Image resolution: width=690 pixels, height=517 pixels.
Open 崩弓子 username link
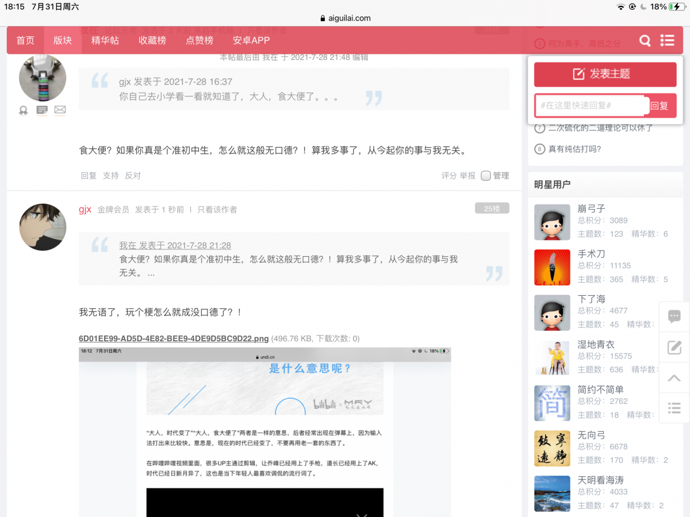[592, 209]
